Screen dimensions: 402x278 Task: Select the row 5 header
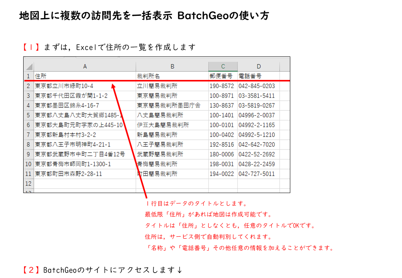(x=29, y=115)
